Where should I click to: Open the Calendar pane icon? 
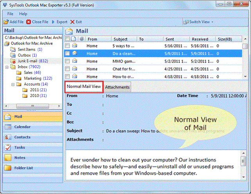pyautogui.click(x=8, y=127)
